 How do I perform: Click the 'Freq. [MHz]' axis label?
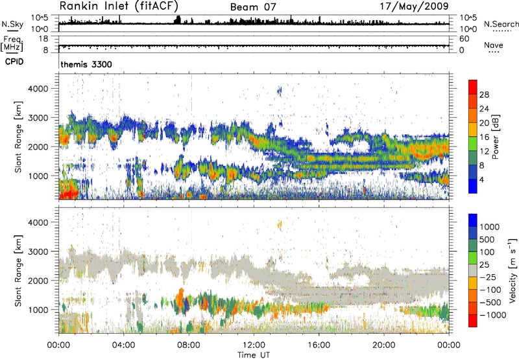pos(12,43)
